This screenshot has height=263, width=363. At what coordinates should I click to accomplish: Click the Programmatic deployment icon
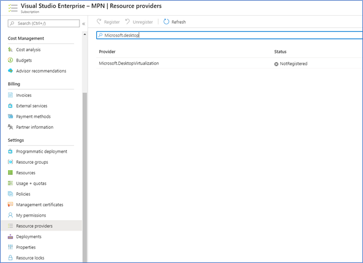(10, 152)
